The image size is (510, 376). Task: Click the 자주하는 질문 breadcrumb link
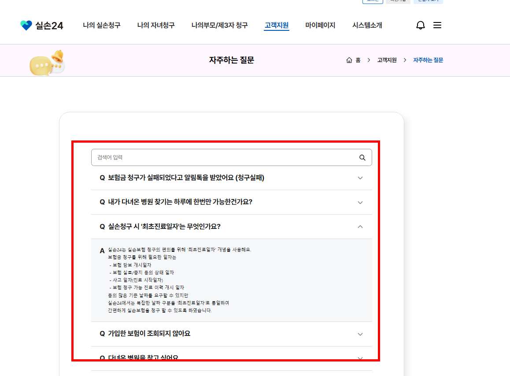(x=428, y=60)
